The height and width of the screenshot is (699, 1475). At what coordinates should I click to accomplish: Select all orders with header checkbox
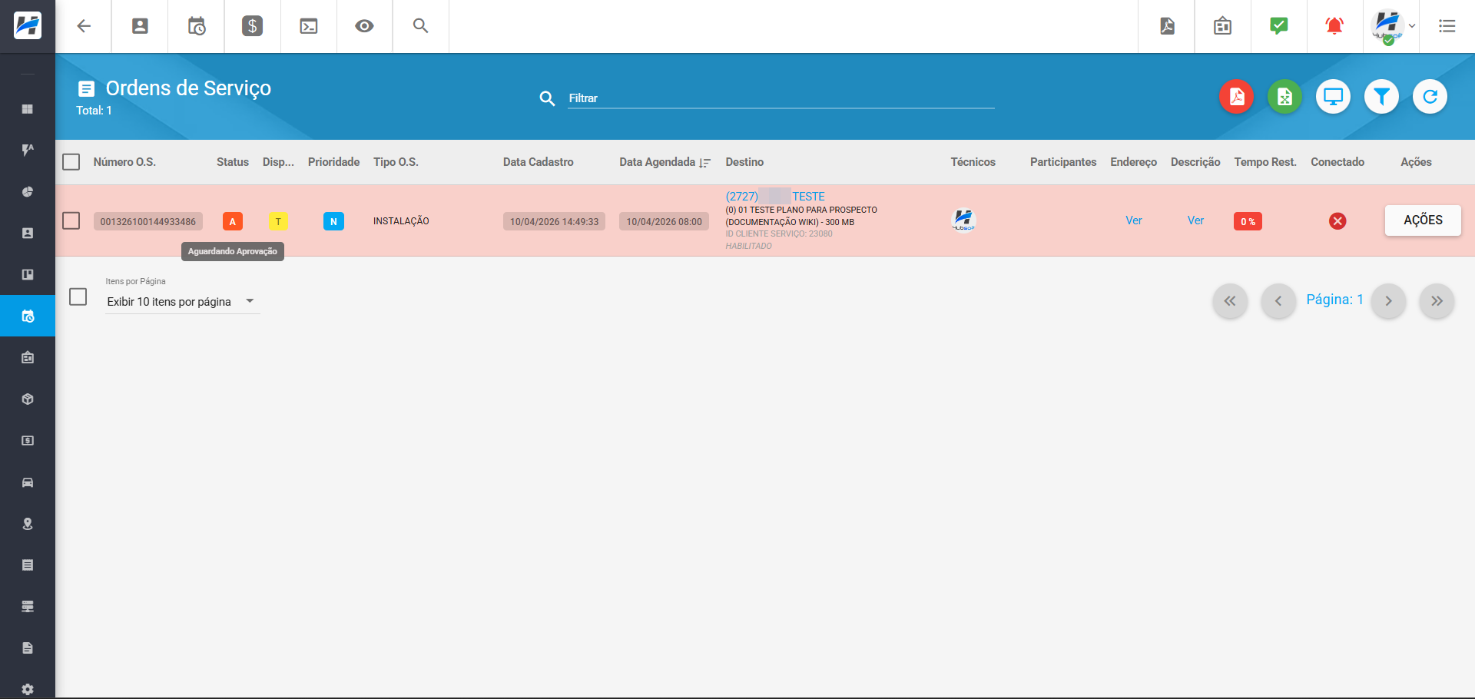pyautogui.click(x=71, y=162)
